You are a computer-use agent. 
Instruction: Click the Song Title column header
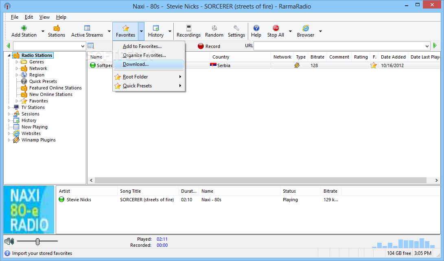148,191
